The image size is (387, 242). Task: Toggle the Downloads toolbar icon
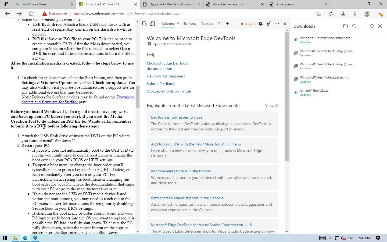355,14
